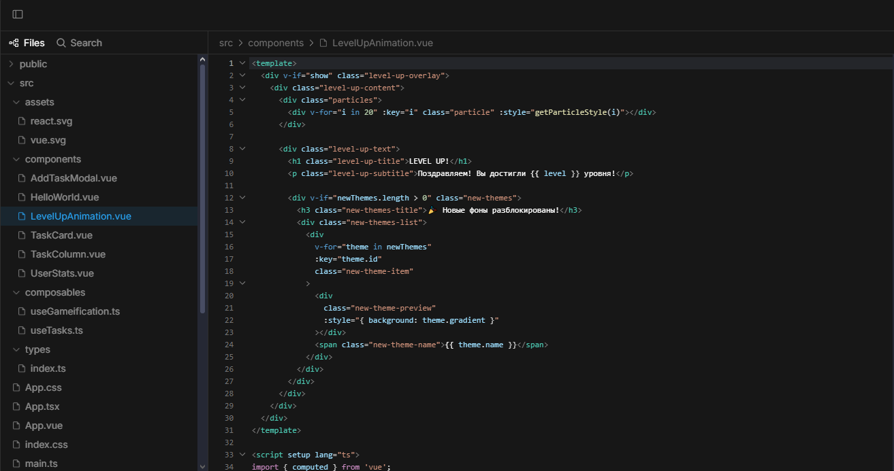894x471 pixels.
Task: Switch to the Search tab
Action: pyautogui.click(x=79, y=43)
